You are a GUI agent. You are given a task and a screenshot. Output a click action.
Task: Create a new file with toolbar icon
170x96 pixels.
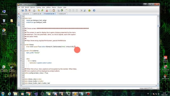tap(19, 10)
